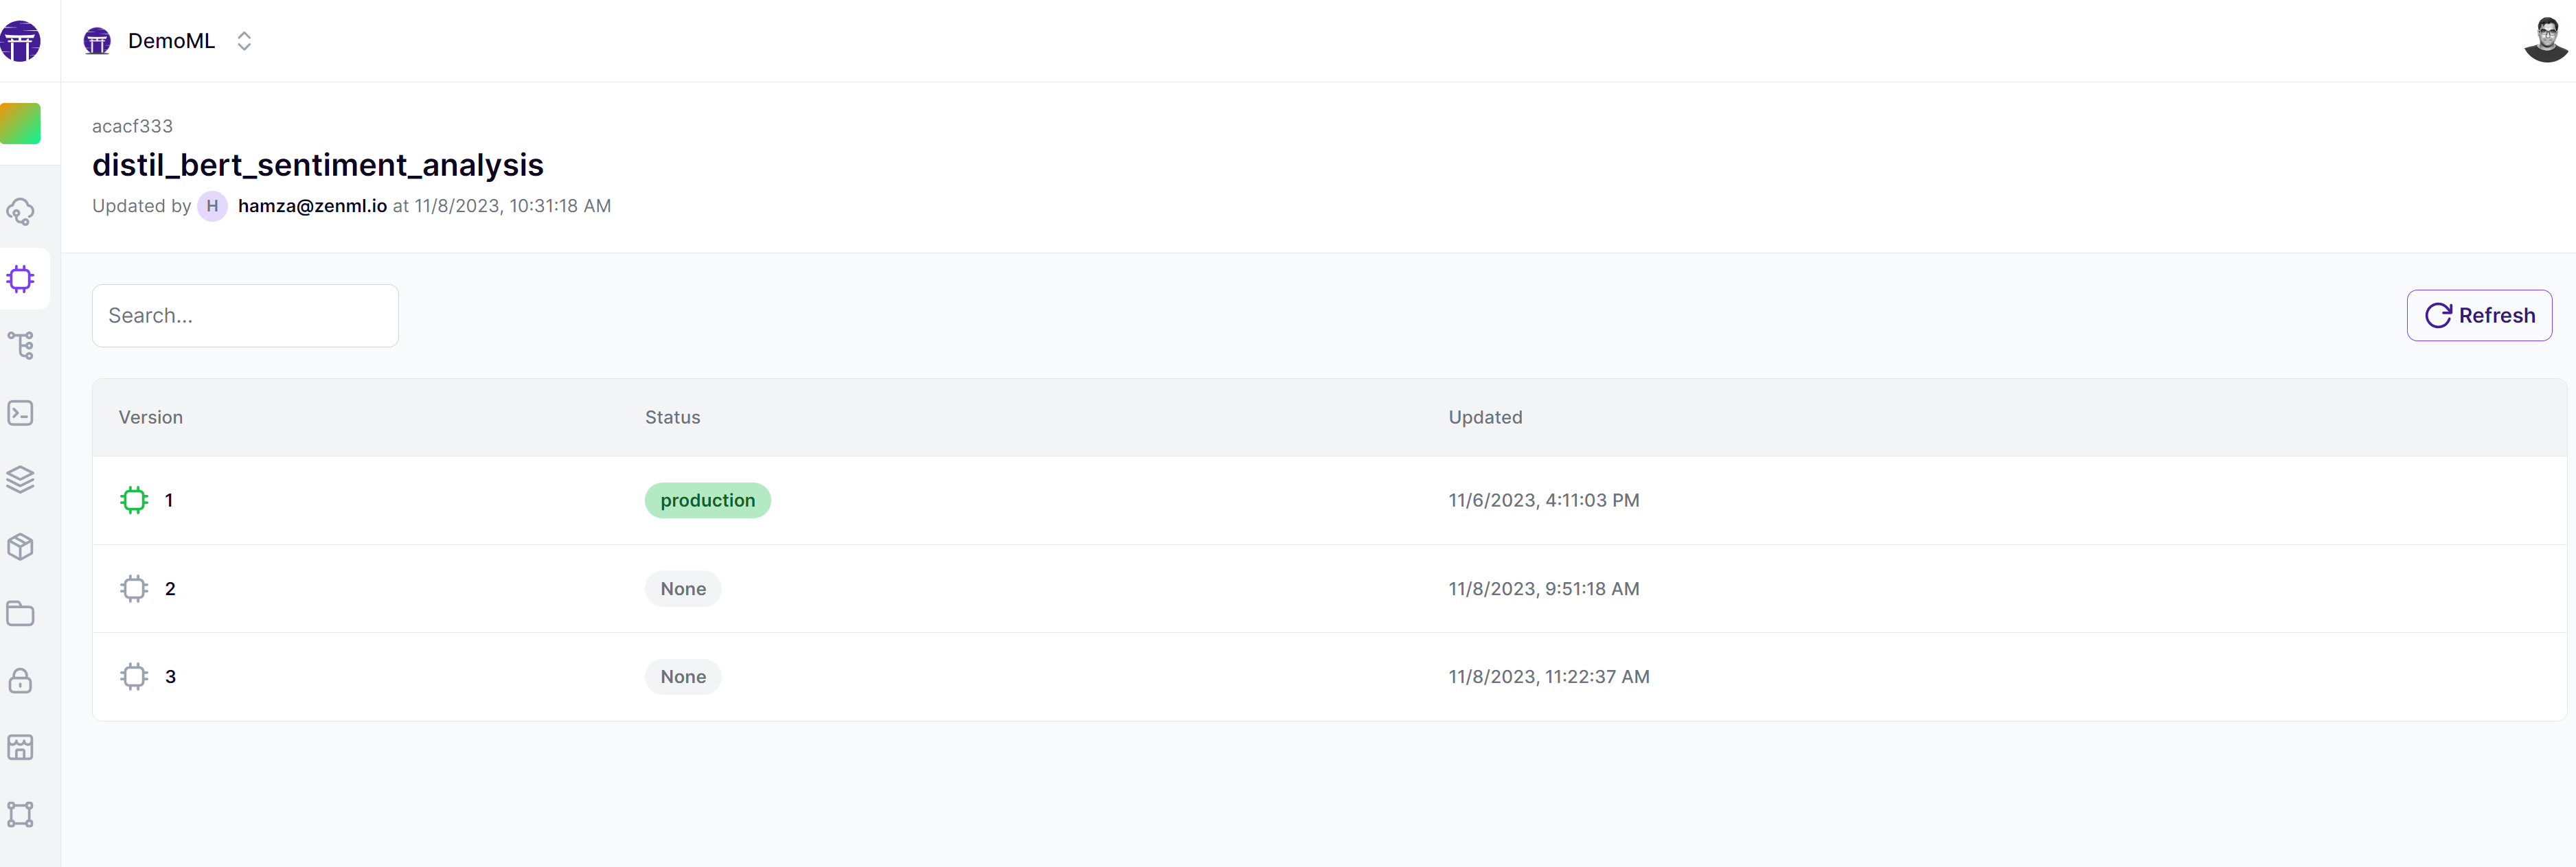Screen dimensions: 2576x867
Task: Open the Models chip icon in sidebar
Action: pos(21,279)
